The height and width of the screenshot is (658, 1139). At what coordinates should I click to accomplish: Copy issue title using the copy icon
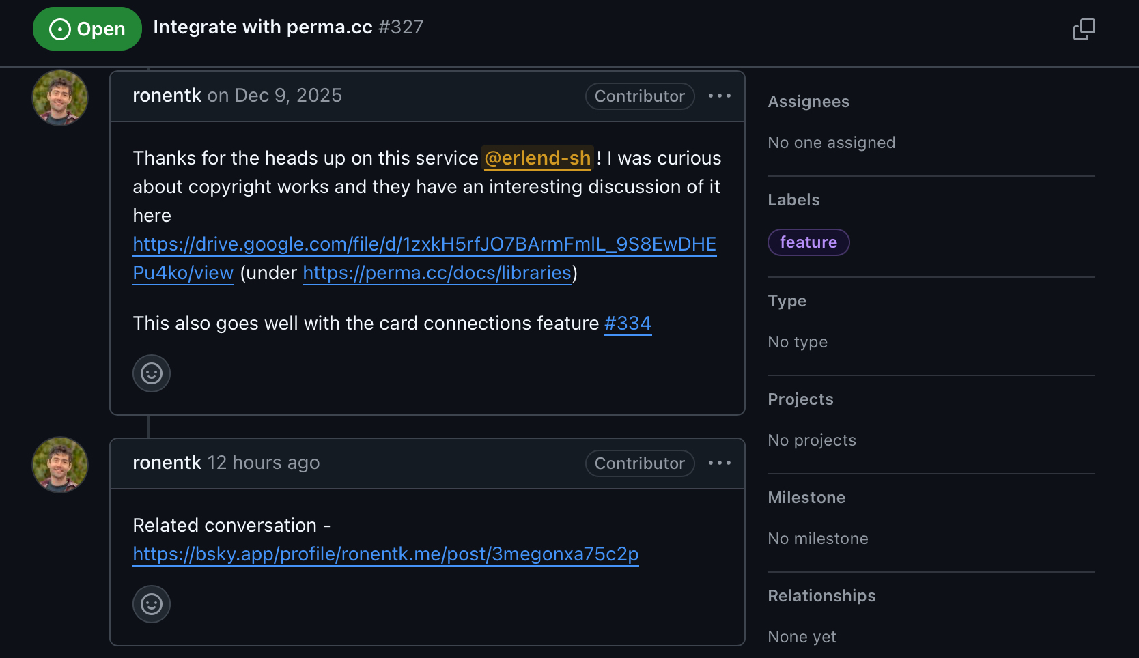(x=1084, y=29)
